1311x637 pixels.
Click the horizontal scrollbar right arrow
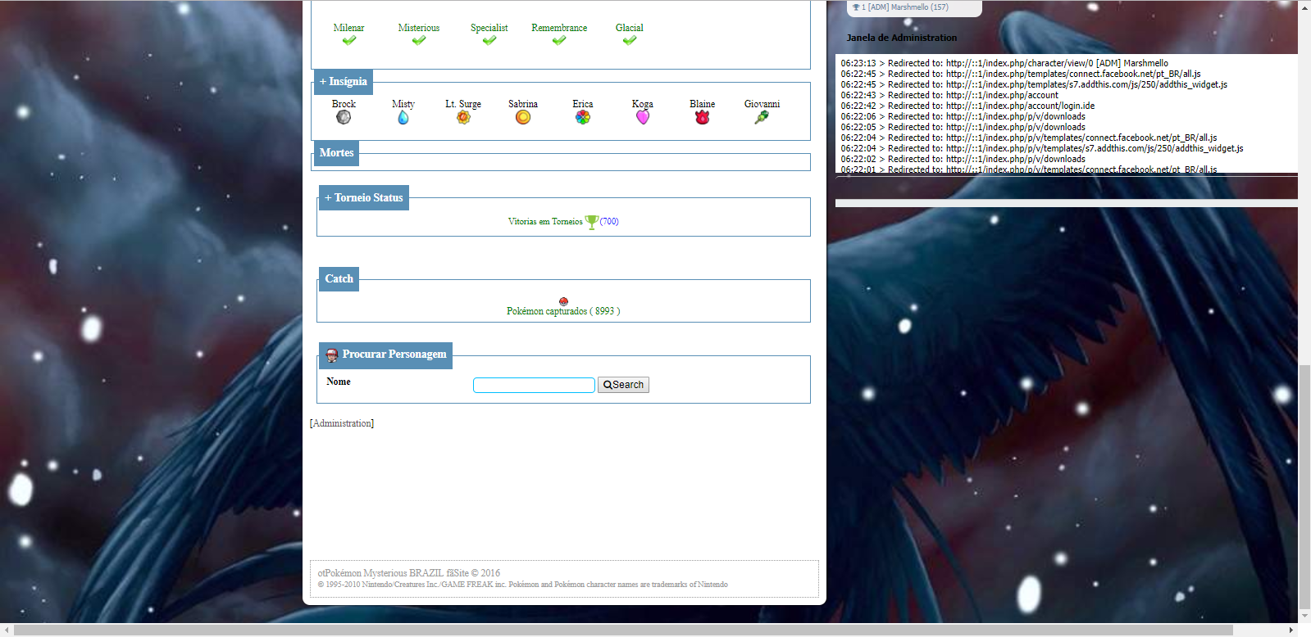(1291, 630)
